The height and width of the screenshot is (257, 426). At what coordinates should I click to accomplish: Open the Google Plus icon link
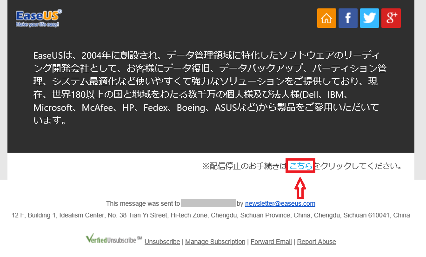tap(391, 18)
